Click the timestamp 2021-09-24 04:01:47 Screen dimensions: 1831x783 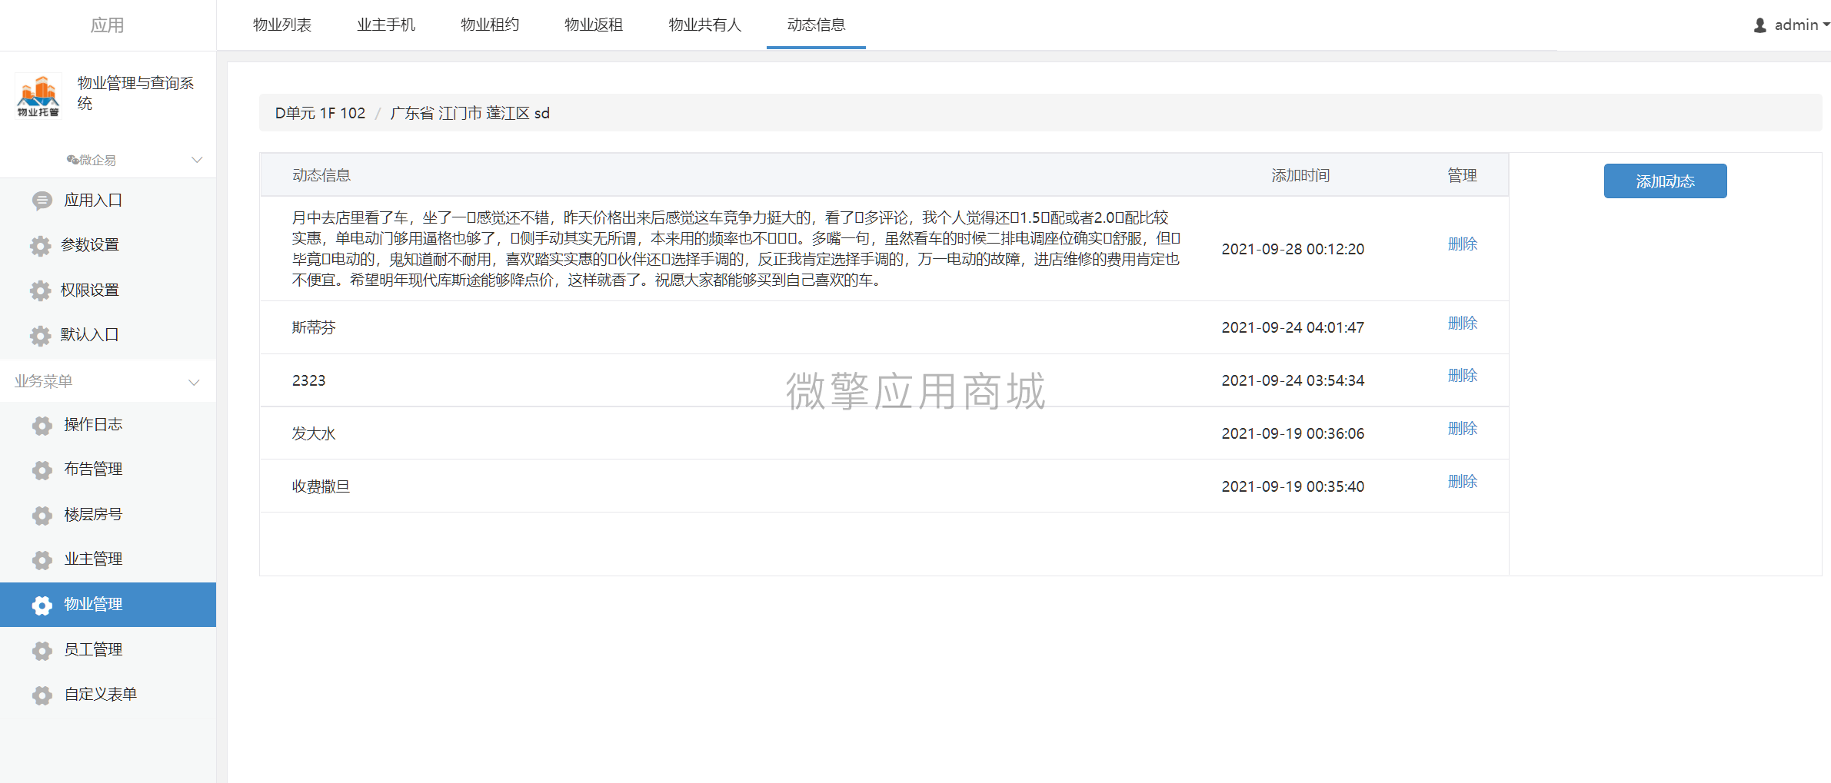[x=1293, y=328]
